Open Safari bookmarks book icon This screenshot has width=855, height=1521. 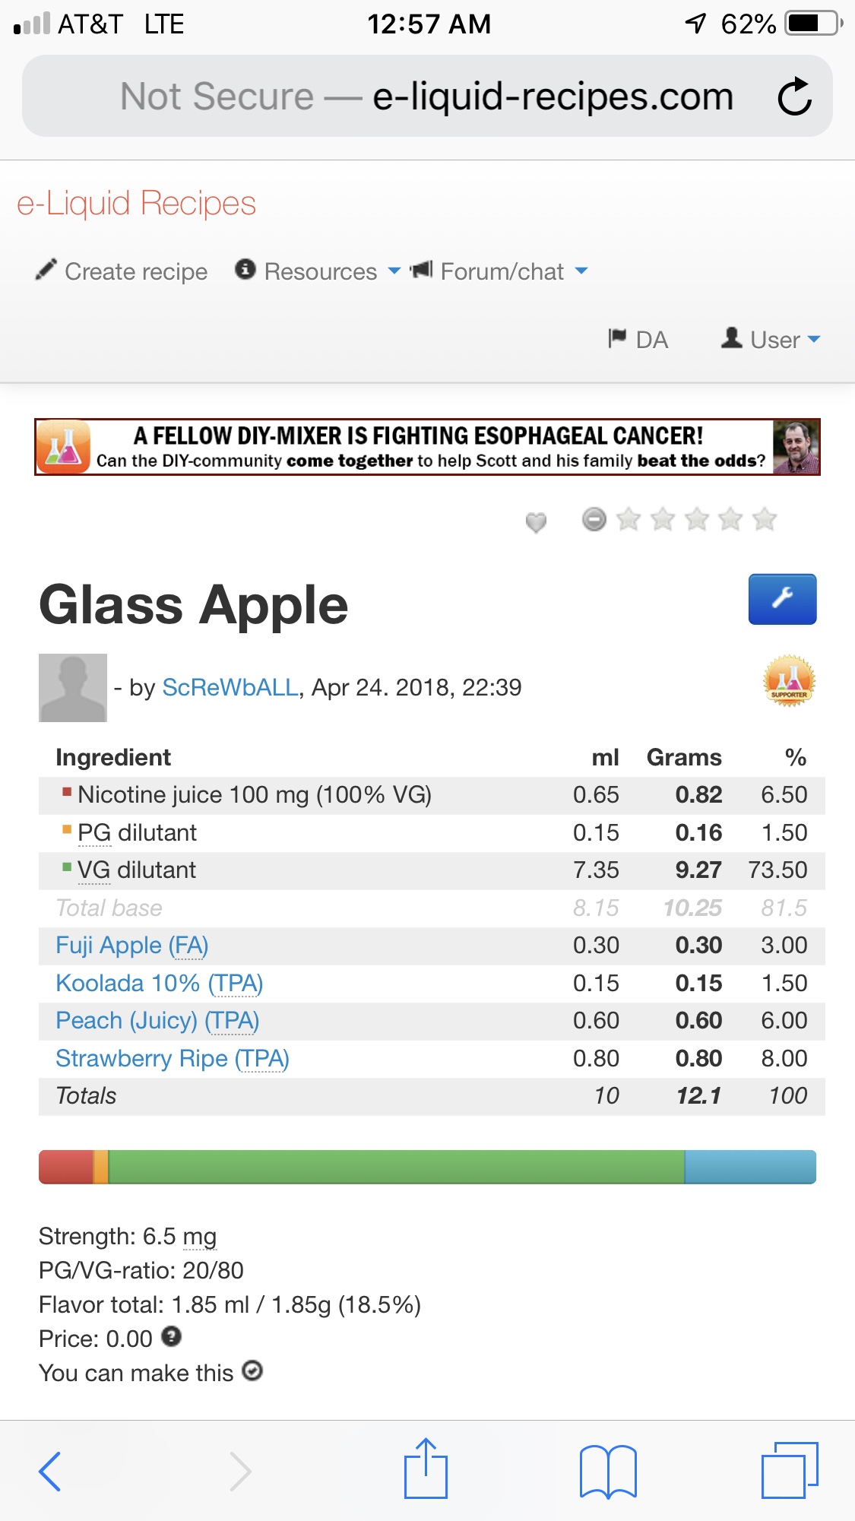607,1471
